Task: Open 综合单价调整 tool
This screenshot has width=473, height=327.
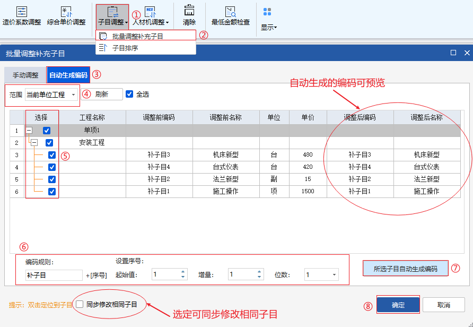Action: pos(66,16)
